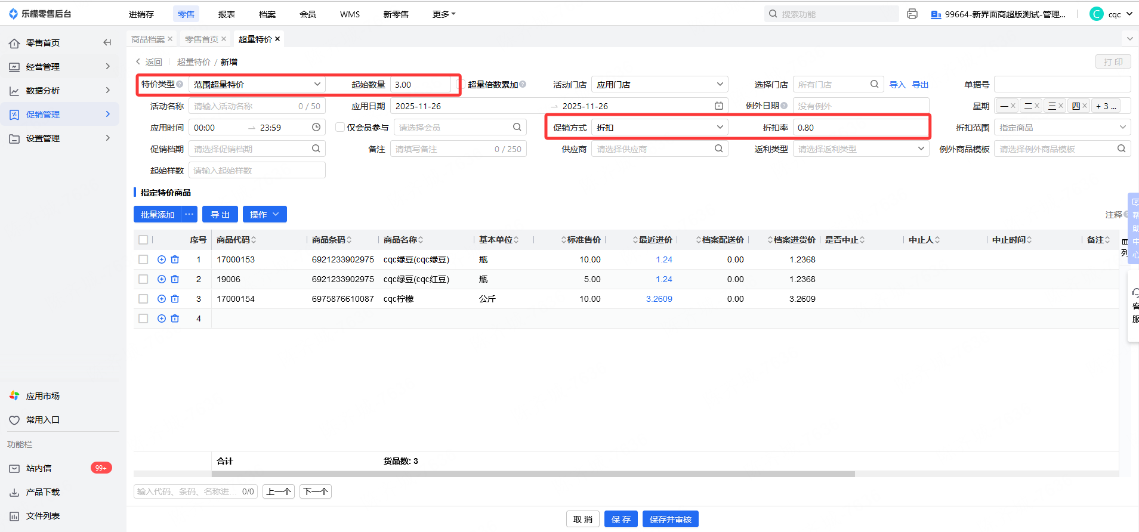Click the search icon in 供应商 field

(x=719, y=149)
